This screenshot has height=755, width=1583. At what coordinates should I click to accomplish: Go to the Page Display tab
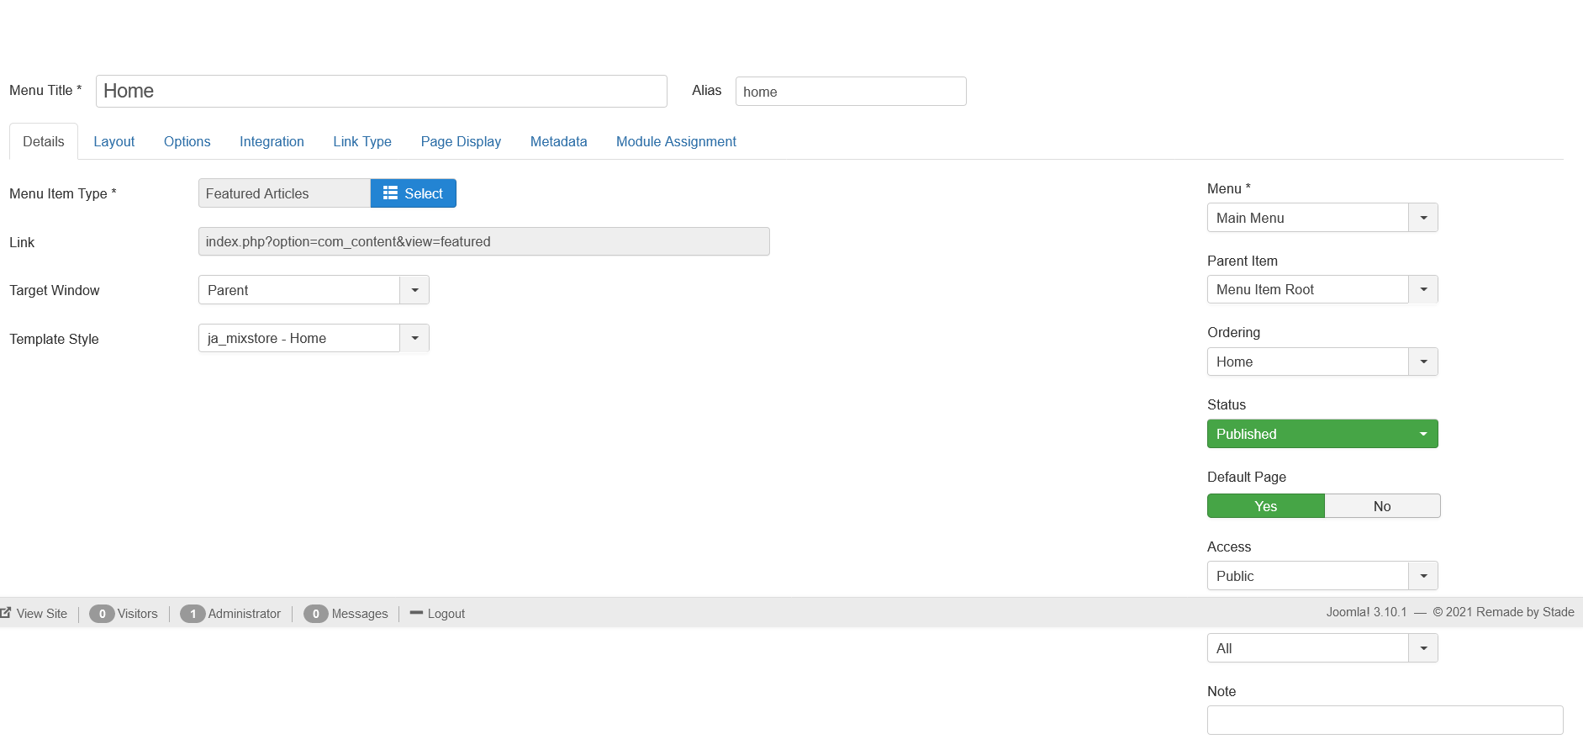click(461, 142)
